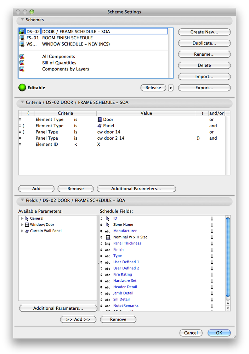Click the Window Schedule scheme icon

(x=22, y=44)
